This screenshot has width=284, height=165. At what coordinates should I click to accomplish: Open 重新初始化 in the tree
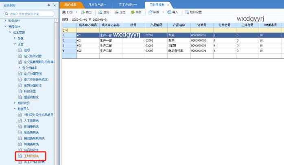(31, 97)
